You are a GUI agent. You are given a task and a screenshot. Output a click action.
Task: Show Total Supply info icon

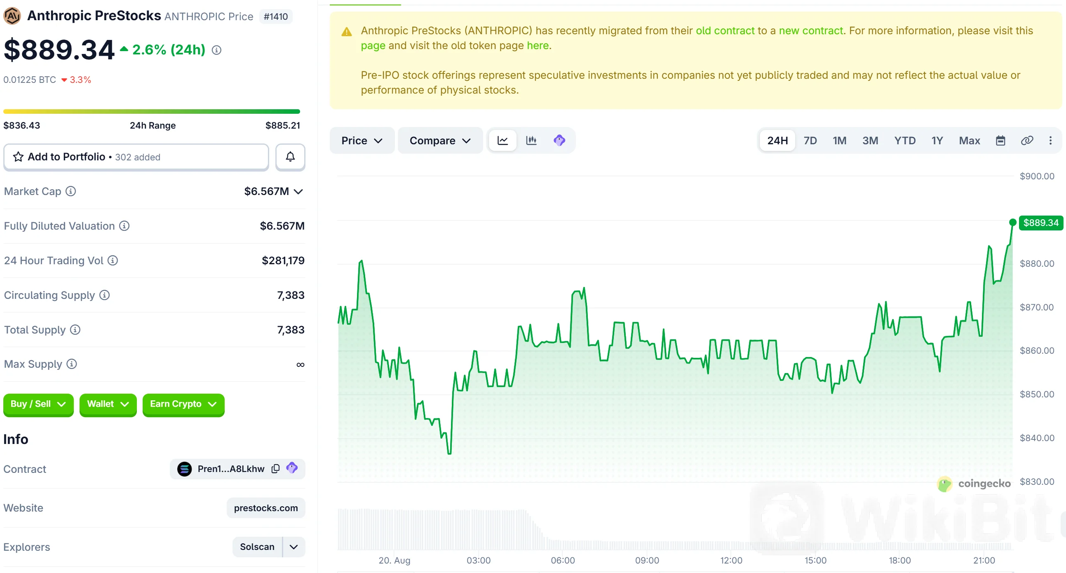[x=75, y=330]
